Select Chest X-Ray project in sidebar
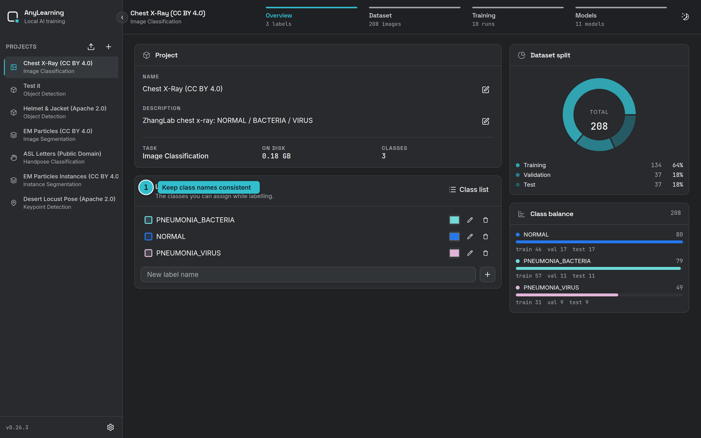This screenshot has height=438, width=701. coord(61,67)
